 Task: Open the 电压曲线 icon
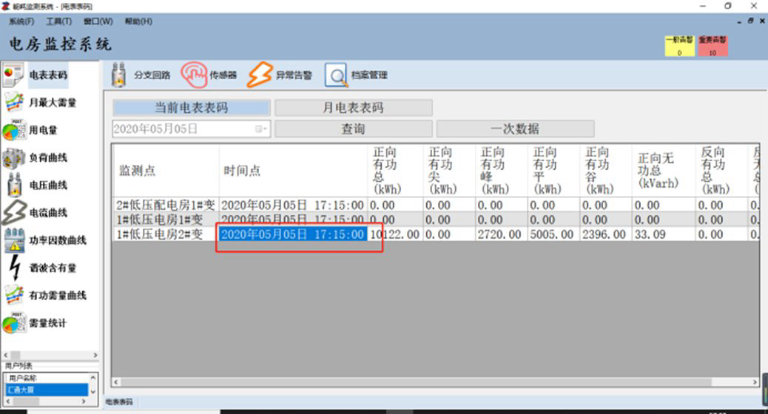click(14, 185)
